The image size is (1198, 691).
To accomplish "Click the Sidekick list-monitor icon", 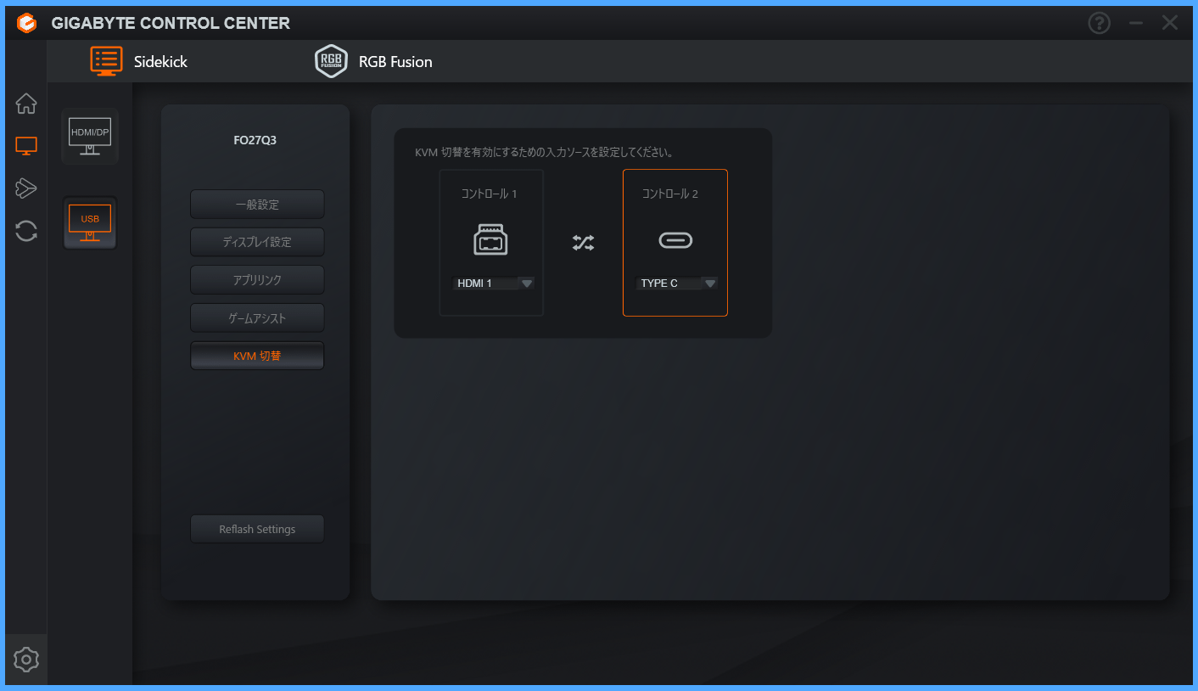I will 107,61.
